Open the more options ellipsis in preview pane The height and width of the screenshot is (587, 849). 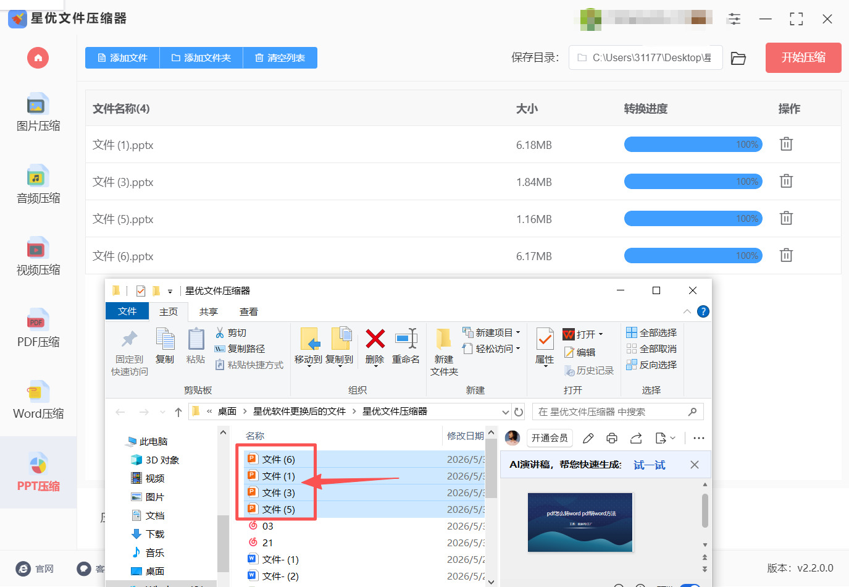pos(699,438)
